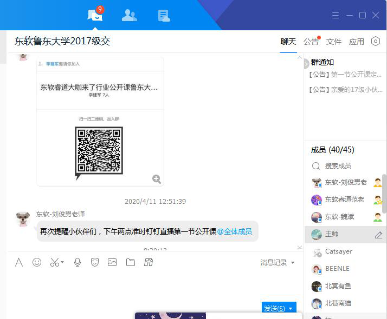Screen dimensions: 387x319
Task: Zoom the QR code image magnifier
Action: [157, 179]
